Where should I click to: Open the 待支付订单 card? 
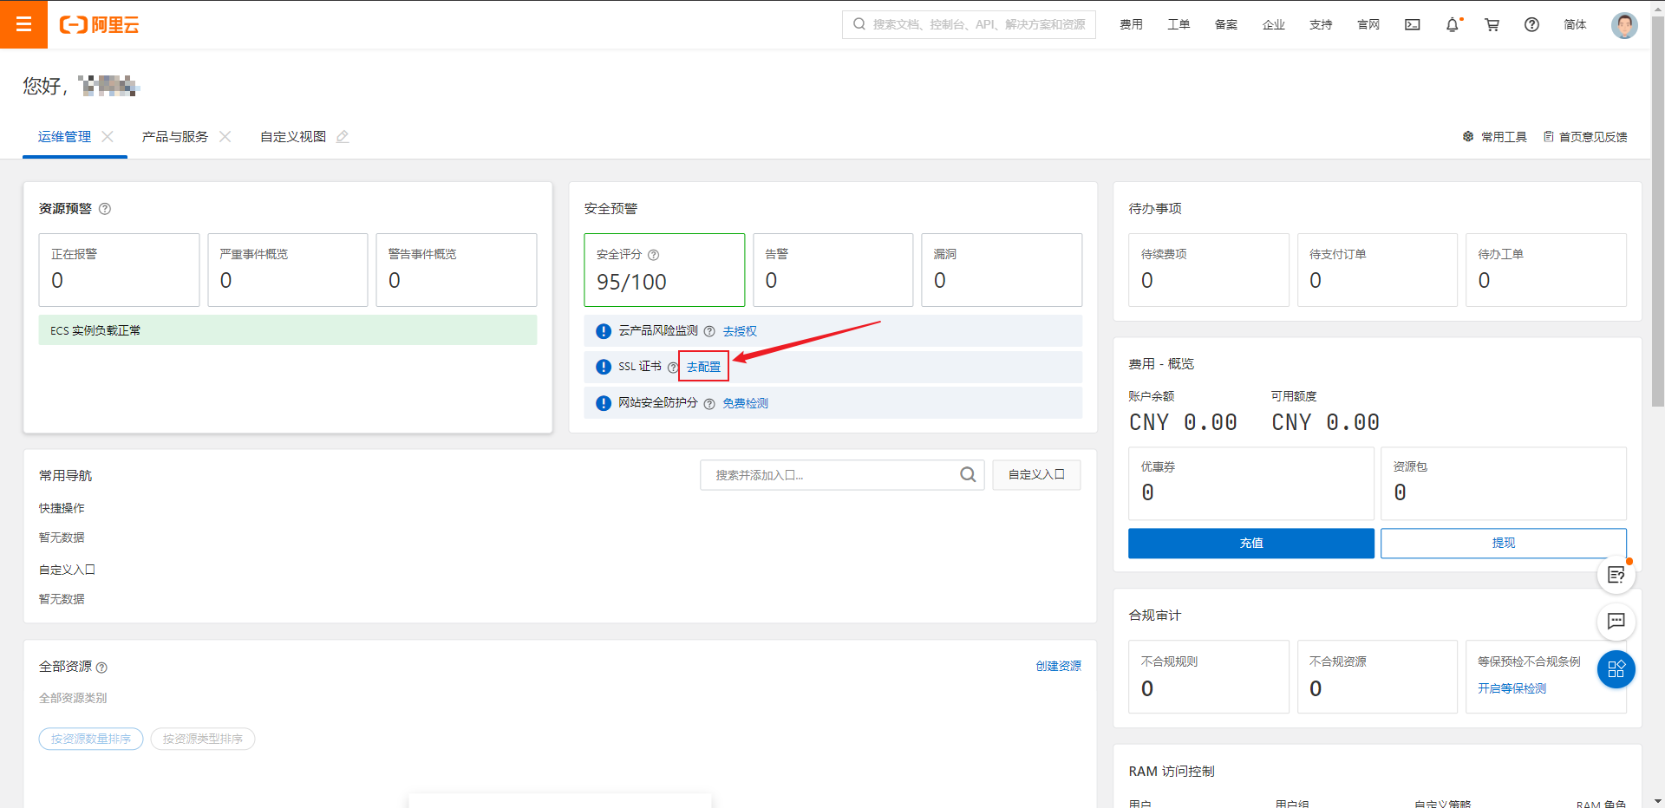pyautogui.click(x=1377, y=270)
